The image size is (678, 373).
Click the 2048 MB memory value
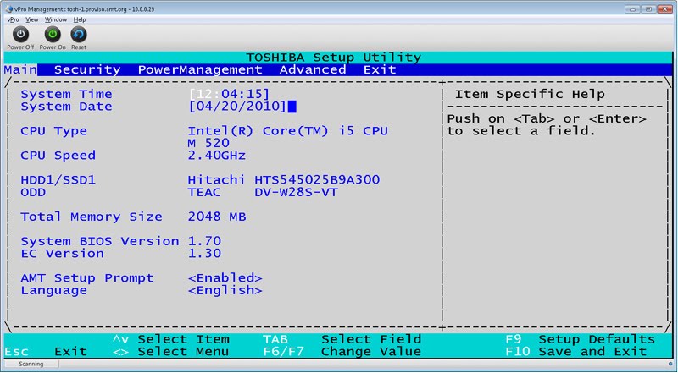coord(217,217)
